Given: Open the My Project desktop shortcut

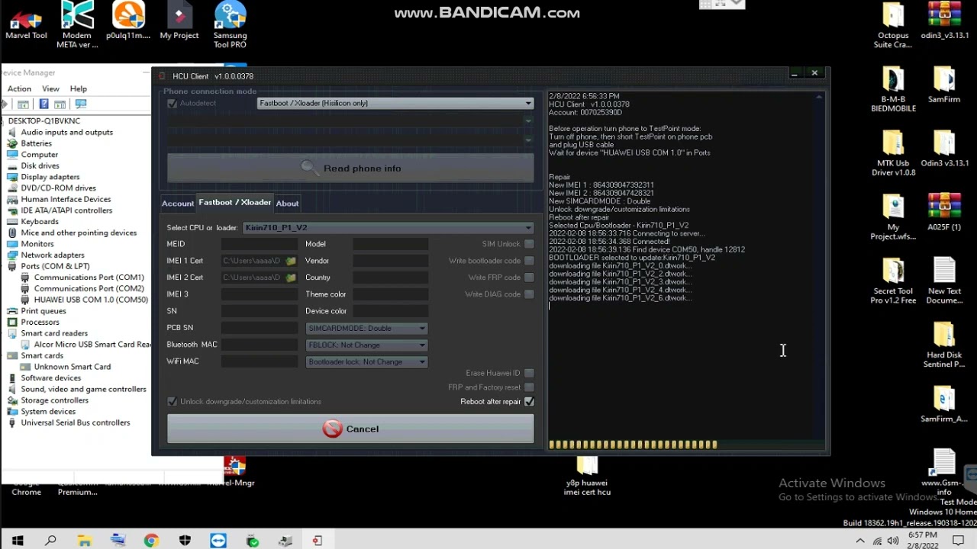Looking at the screenshot, I should 179,21.
